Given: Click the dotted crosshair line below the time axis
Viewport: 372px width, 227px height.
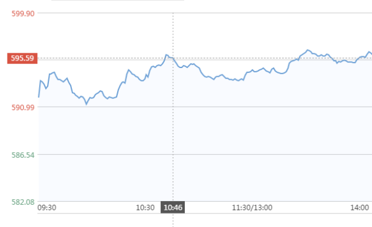Looking at the screenshot, I should pyautogui.click(x=173, y=220).
